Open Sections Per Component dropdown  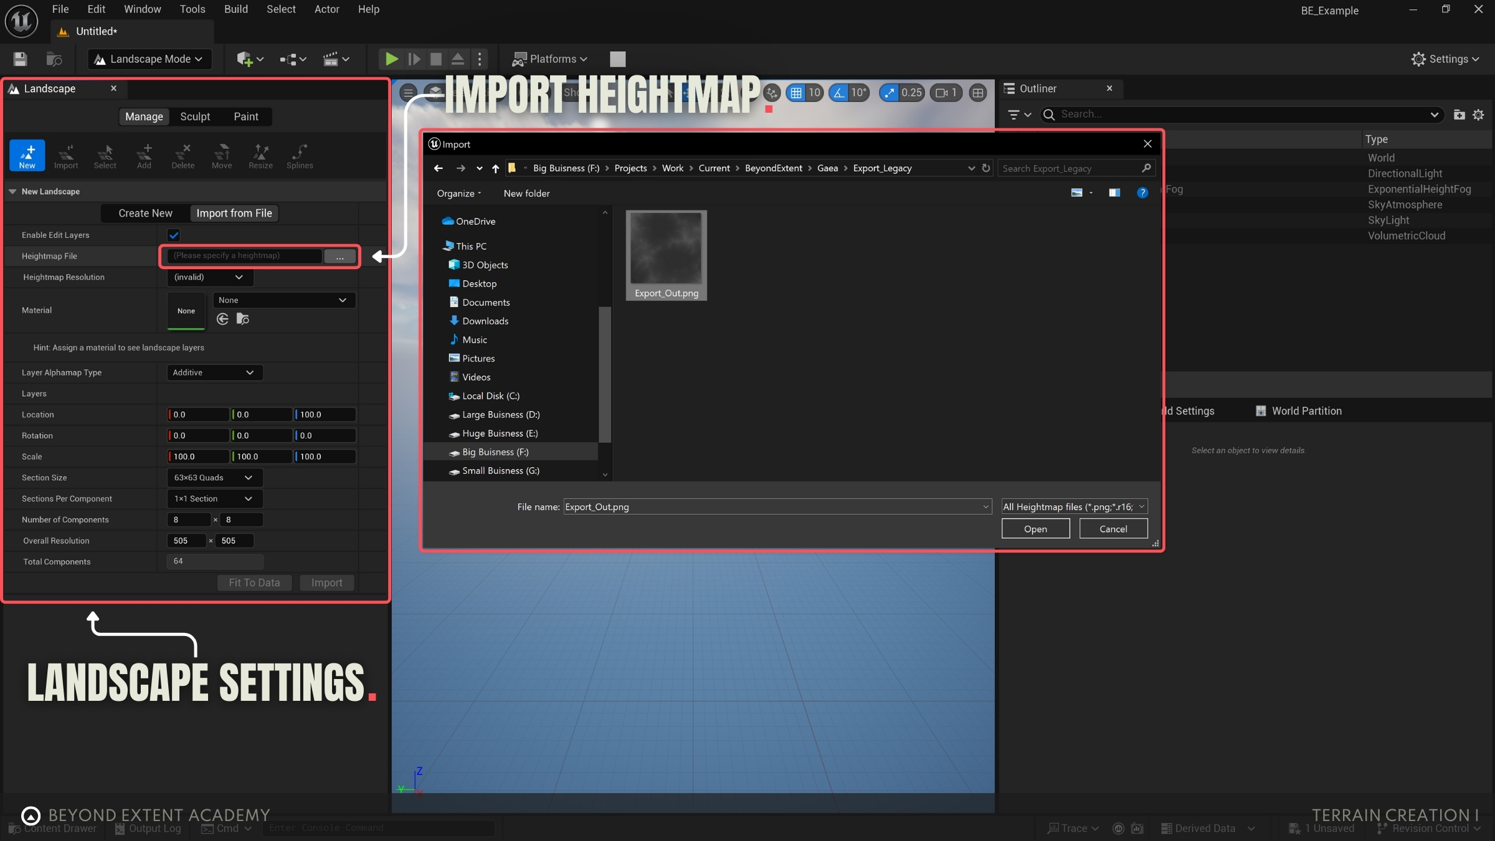pos(214,499)
